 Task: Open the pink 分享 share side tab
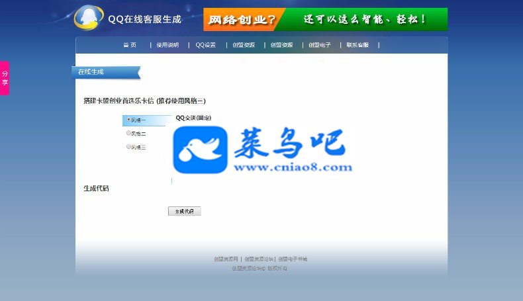tap(5, 78)
